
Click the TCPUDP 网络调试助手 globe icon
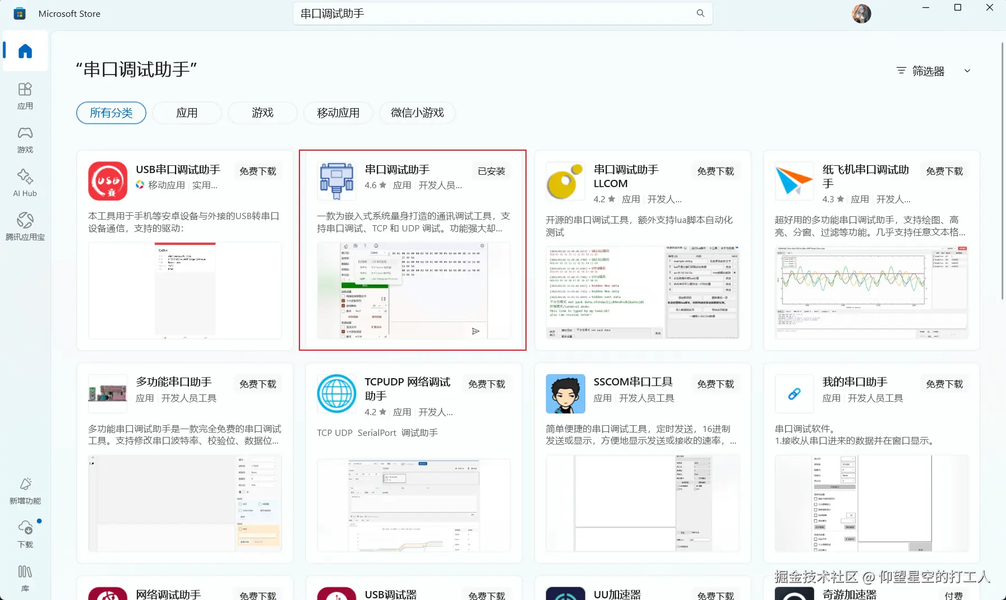pyautogui.click(x=336, y=394)
